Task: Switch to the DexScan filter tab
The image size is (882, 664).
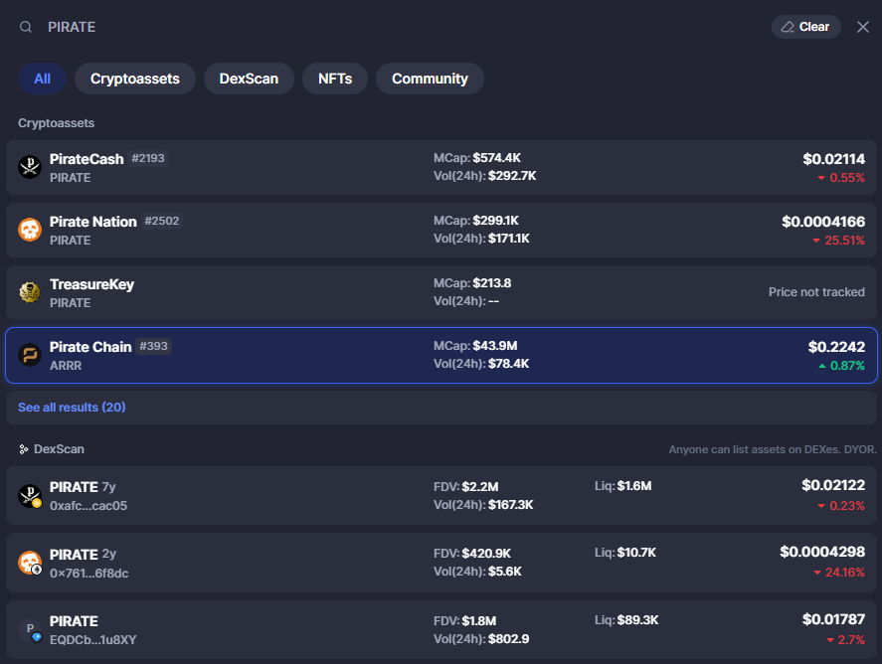Action: tap(249, 79)
